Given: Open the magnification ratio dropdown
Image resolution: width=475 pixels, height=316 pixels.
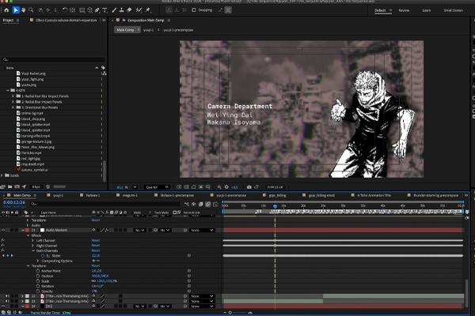Looking at the screenshot, I should point(135,187).
